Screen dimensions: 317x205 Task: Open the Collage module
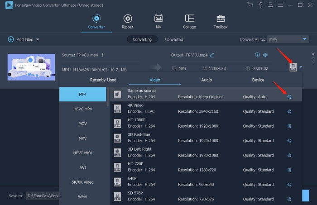click(189, 21)
